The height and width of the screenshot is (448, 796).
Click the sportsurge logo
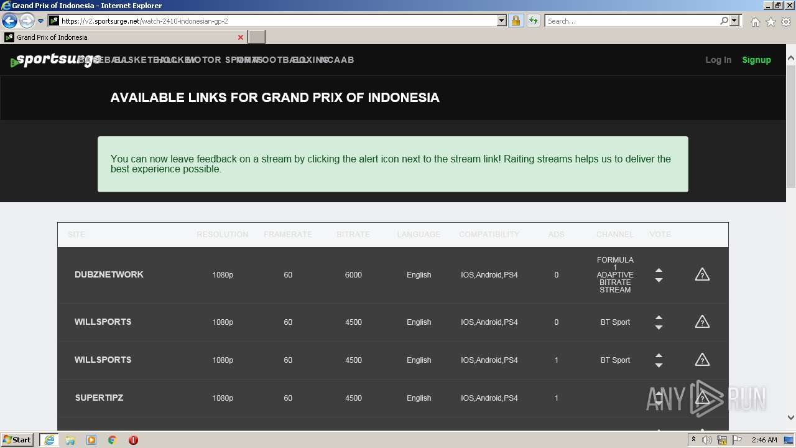[56, 60]
